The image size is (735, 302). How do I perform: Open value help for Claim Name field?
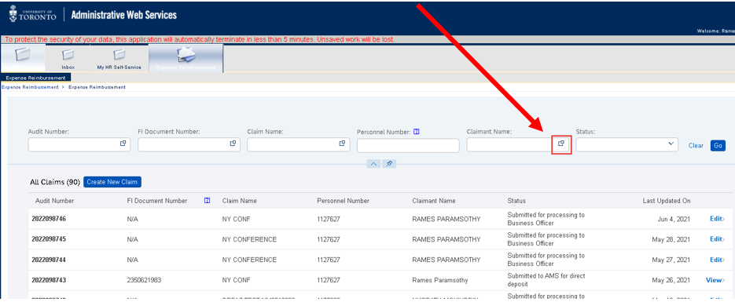342,144
